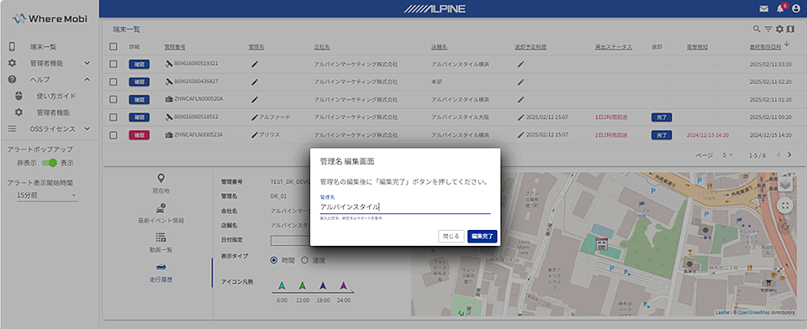This screenshot has width=807, height=329.
Task: Check the row 869616060436427 checkbox
Action: tap(113, 81)
